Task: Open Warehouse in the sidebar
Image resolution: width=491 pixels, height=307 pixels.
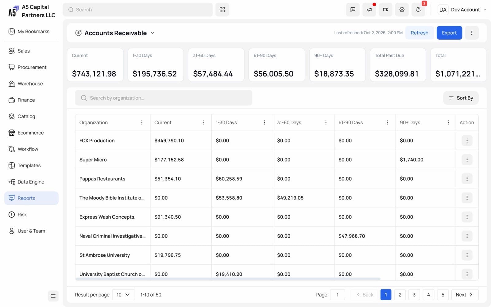Action: [31, 84]
